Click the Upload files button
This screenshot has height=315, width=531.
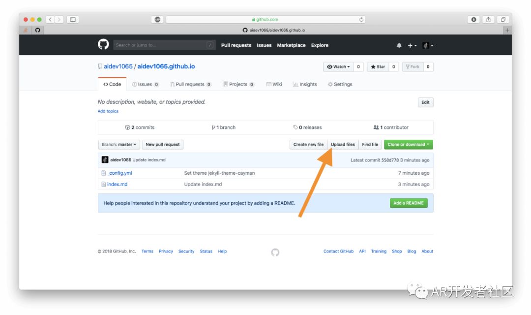click(343, 145)
